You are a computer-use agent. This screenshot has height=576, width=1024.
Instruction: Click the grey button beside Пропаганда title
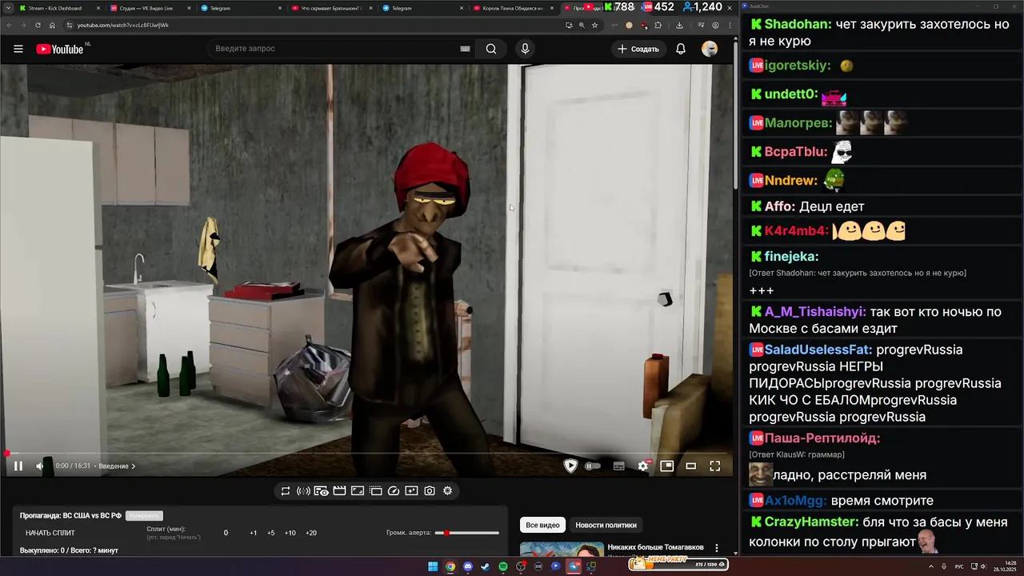click(144, 516)
